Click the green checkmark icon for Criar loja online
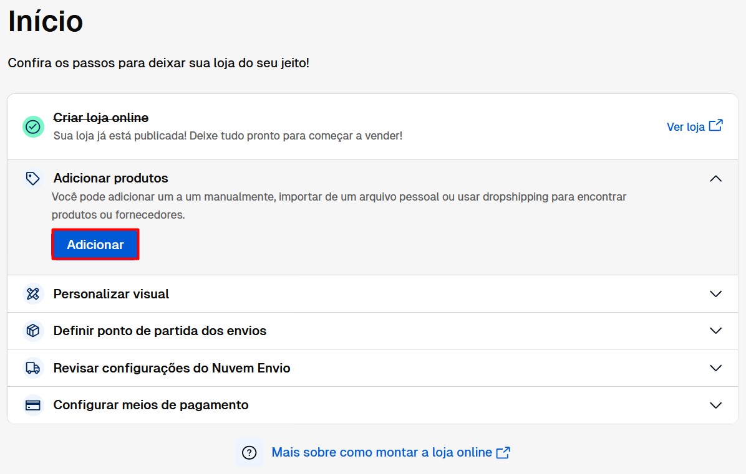Screen dimensions: 746x474 [33, 127]
